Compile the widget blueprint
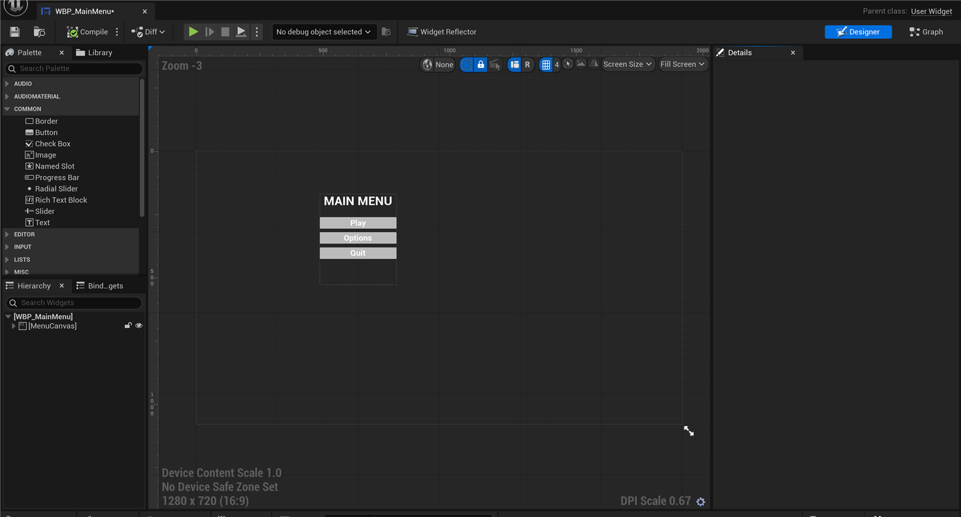This screenshot has height=517, width=961. coord(88,32)
